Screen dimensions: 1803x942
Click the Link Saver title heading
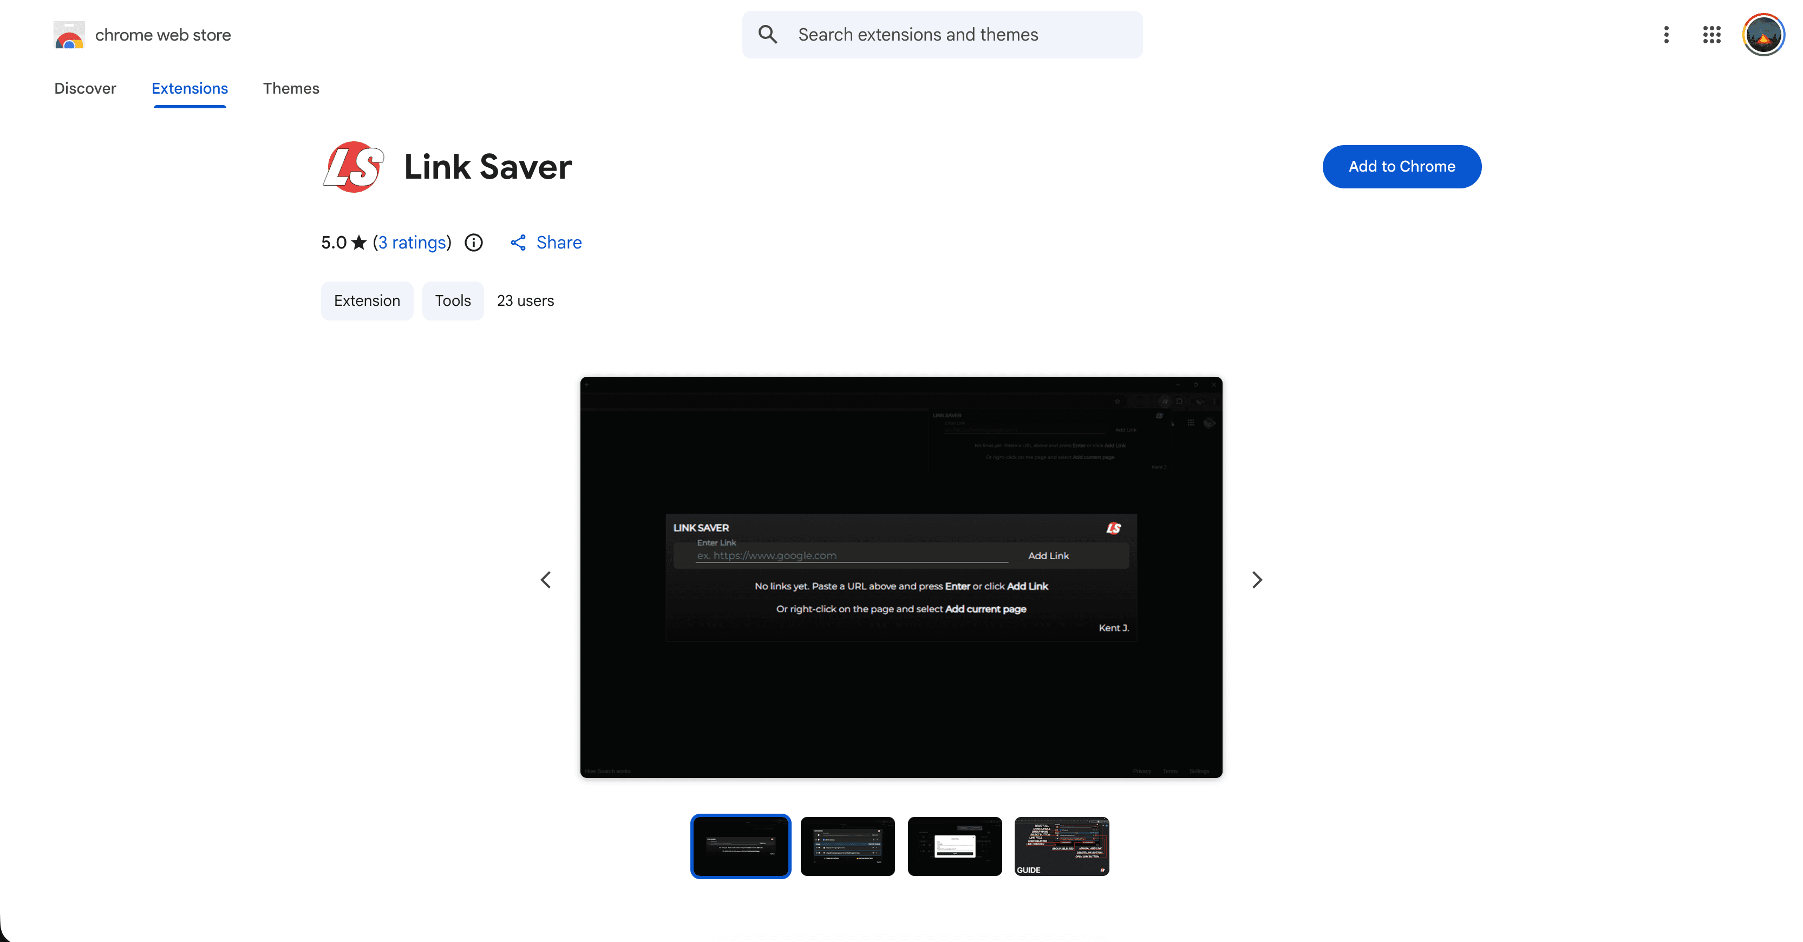coord(488,167)
